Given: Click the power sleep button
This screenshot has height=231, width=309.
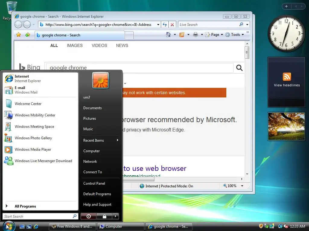Looking at the screenshot, I should pos(88,216).
